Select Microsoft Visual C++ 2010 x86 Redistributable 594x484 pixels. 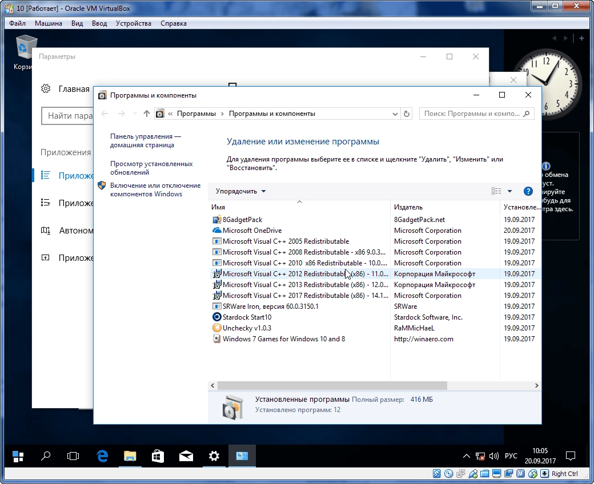[x=375, y=263]
